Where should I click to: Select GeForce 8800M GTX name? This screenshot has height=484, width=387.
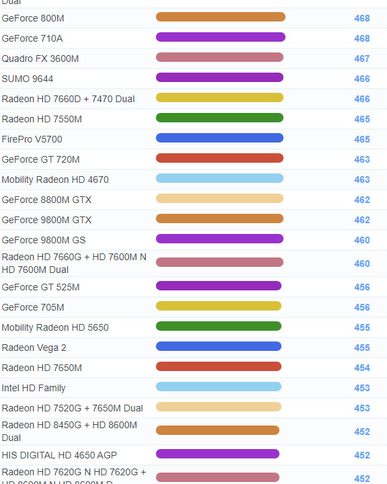(x=46, y=200)
